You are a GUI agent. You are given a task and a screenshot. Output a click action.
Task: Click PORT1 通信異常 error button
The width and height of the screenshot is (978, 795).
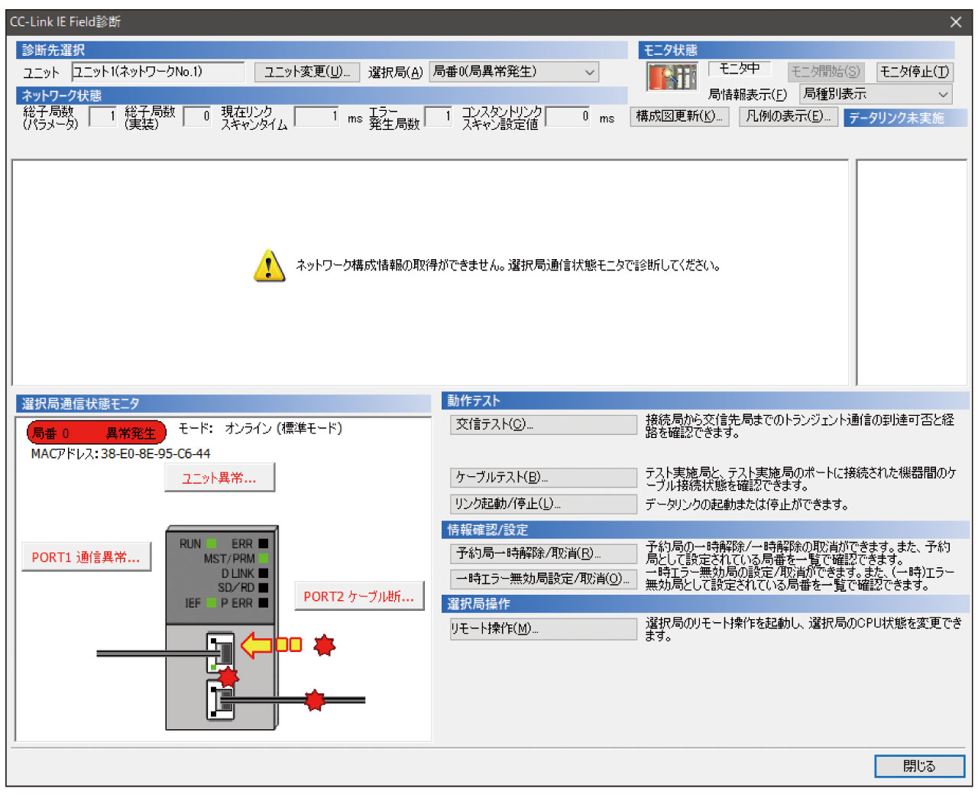(x=86, y=557)
